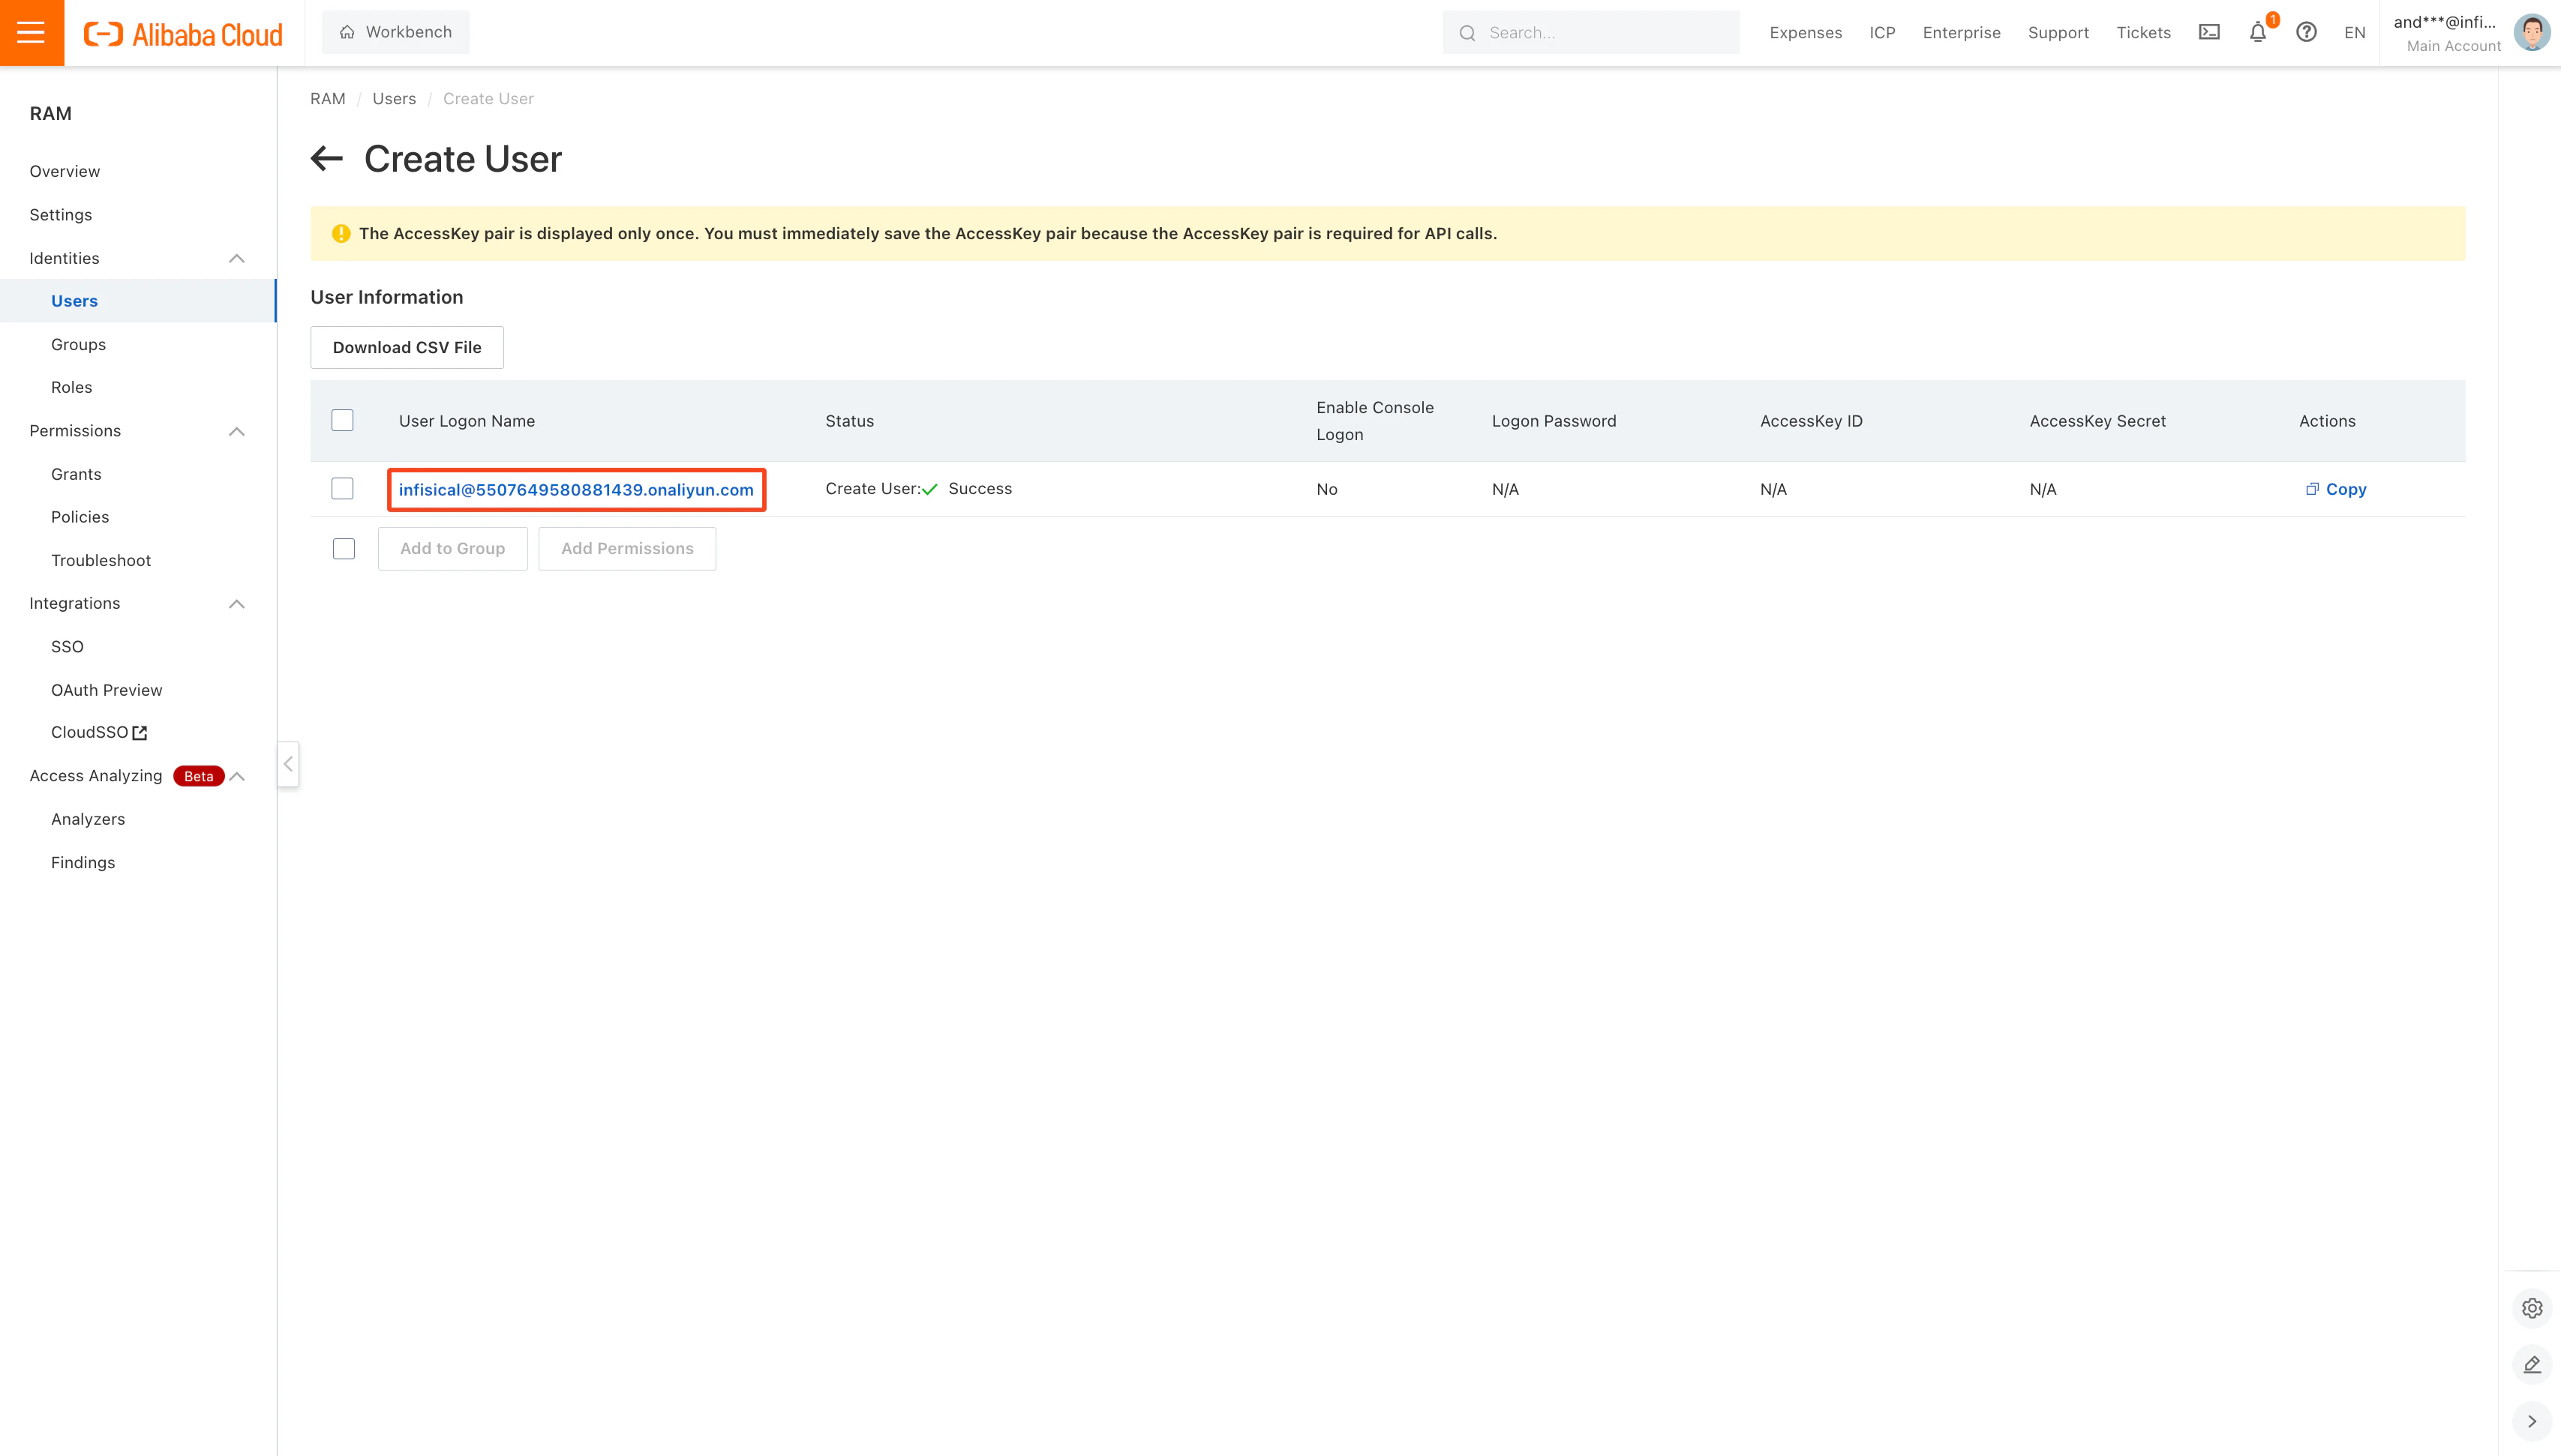Collapse the RAM sidebar panel handle
The width and height of the screenshot is (2561, 1456).
[x=288, y=764]
